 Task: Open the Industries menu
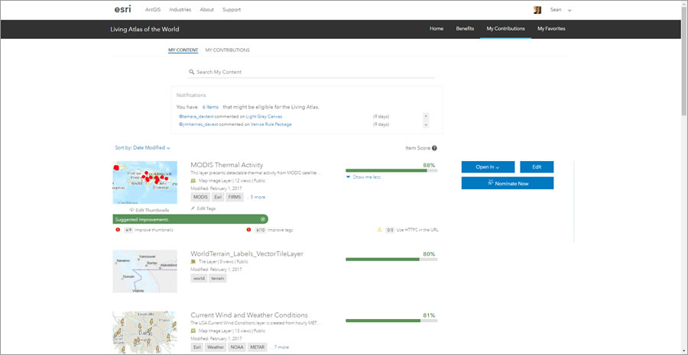180,10
